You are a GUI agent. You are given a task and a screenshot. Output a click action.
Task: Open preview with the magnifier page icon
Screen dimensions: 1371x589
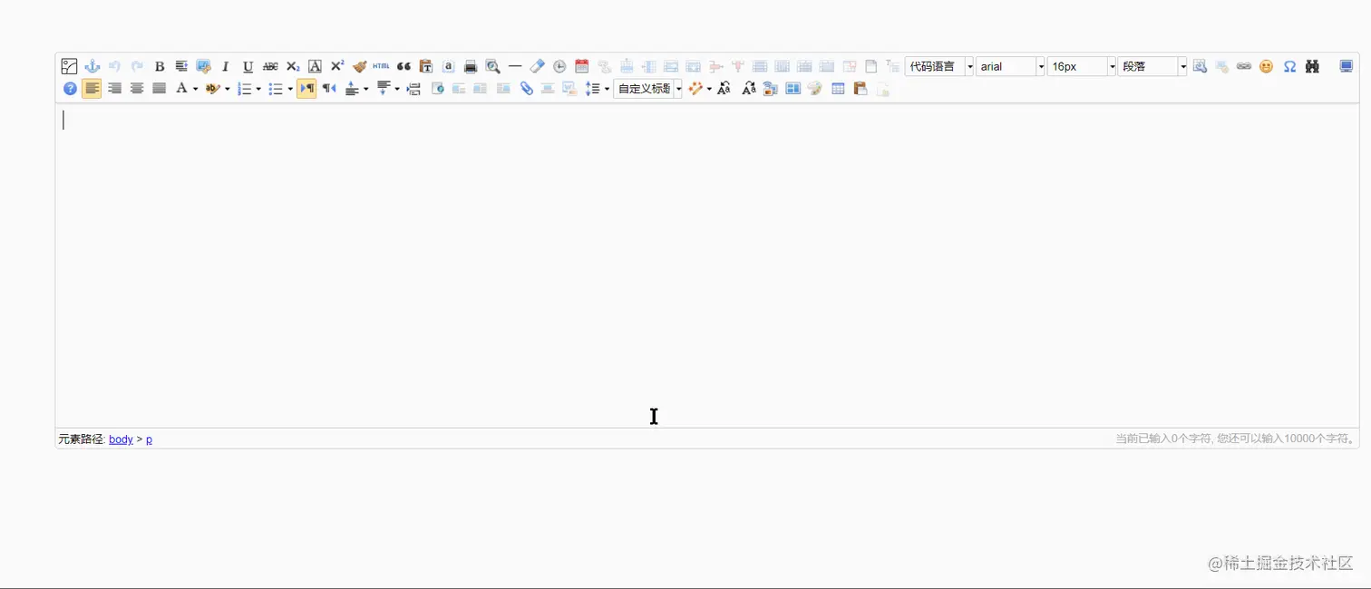click(492, 66)
